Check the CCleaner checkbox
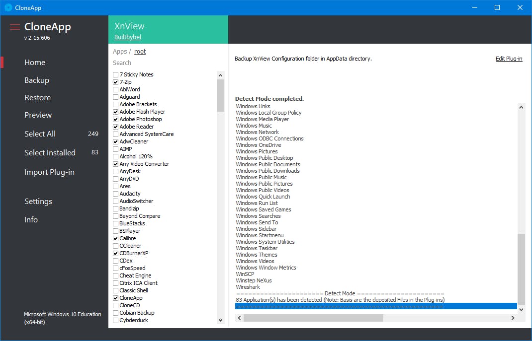 click(x=116, y=246)
